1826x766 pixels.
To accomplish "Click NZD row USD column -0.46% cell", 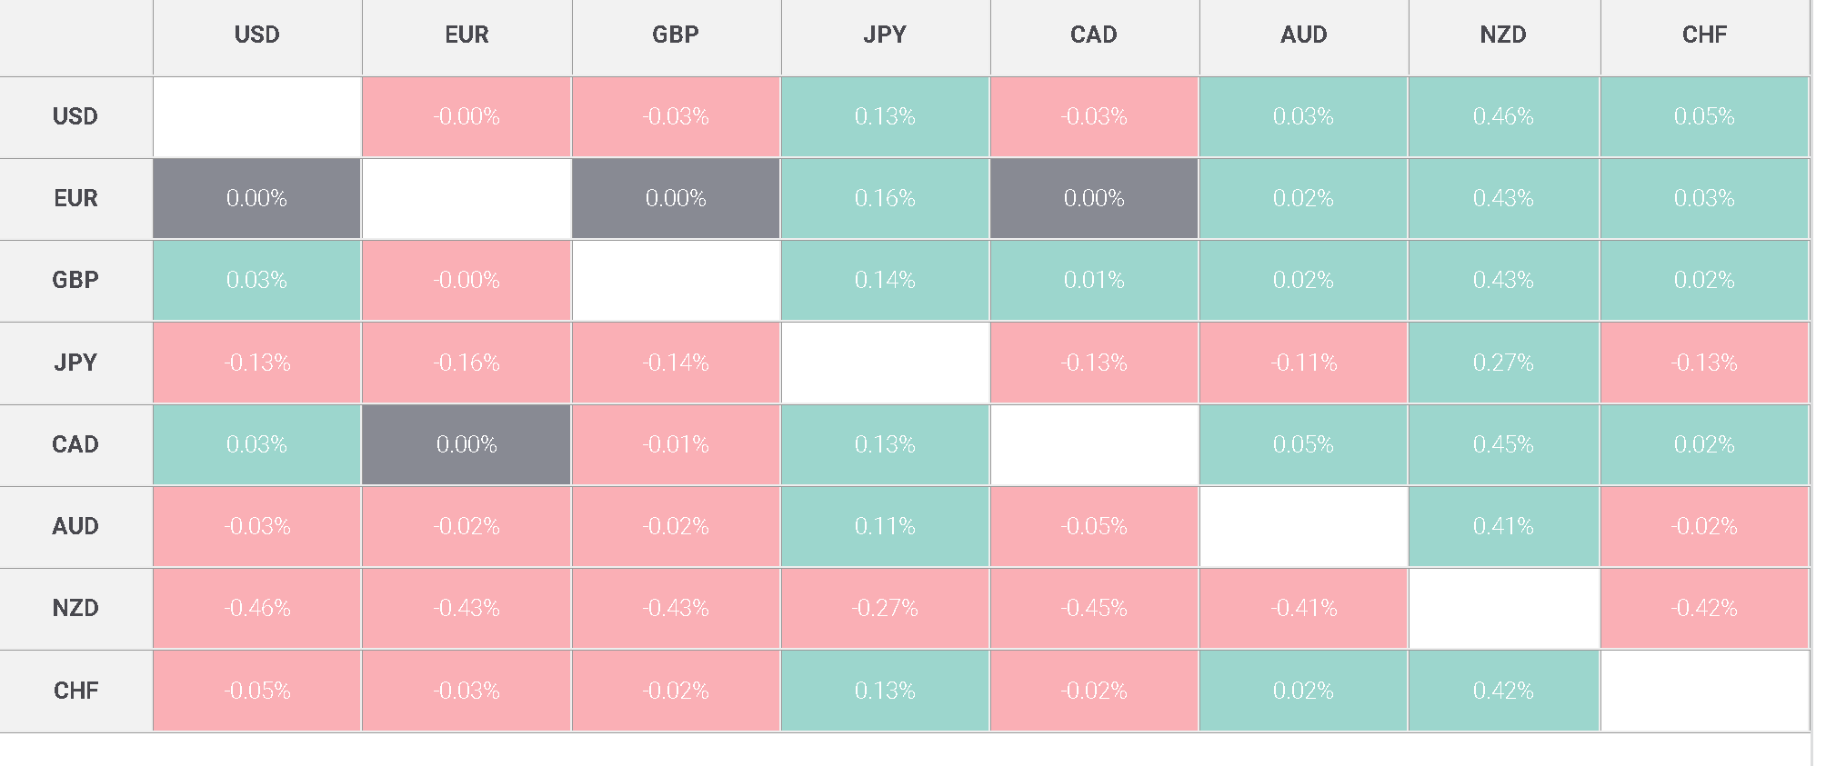I will click(x=257, y=608).
